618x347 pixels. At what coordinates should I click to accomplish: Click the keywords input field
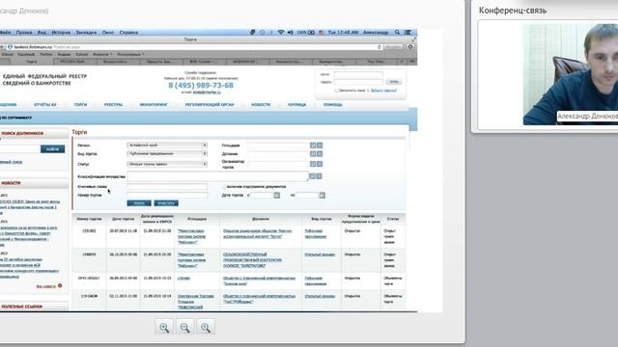[167, 187]
